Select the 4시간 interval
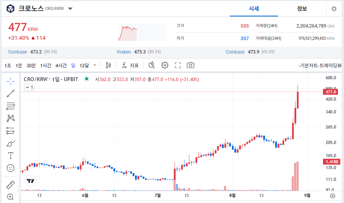344x203 pixels. coord(61,65)
